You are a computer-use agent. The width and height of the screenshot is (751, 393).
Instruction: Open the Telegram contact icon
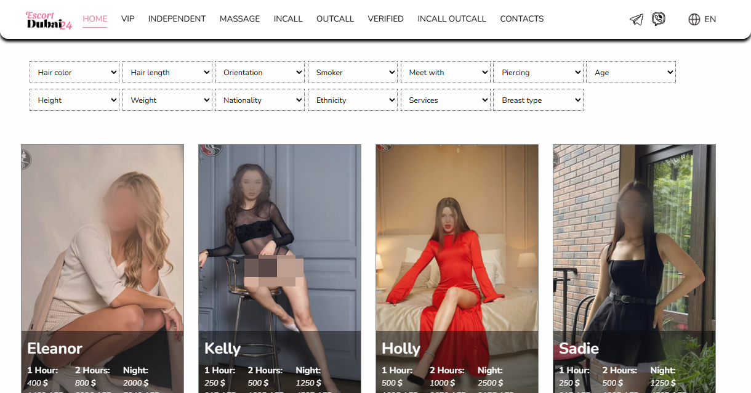(x=637, y=19)
